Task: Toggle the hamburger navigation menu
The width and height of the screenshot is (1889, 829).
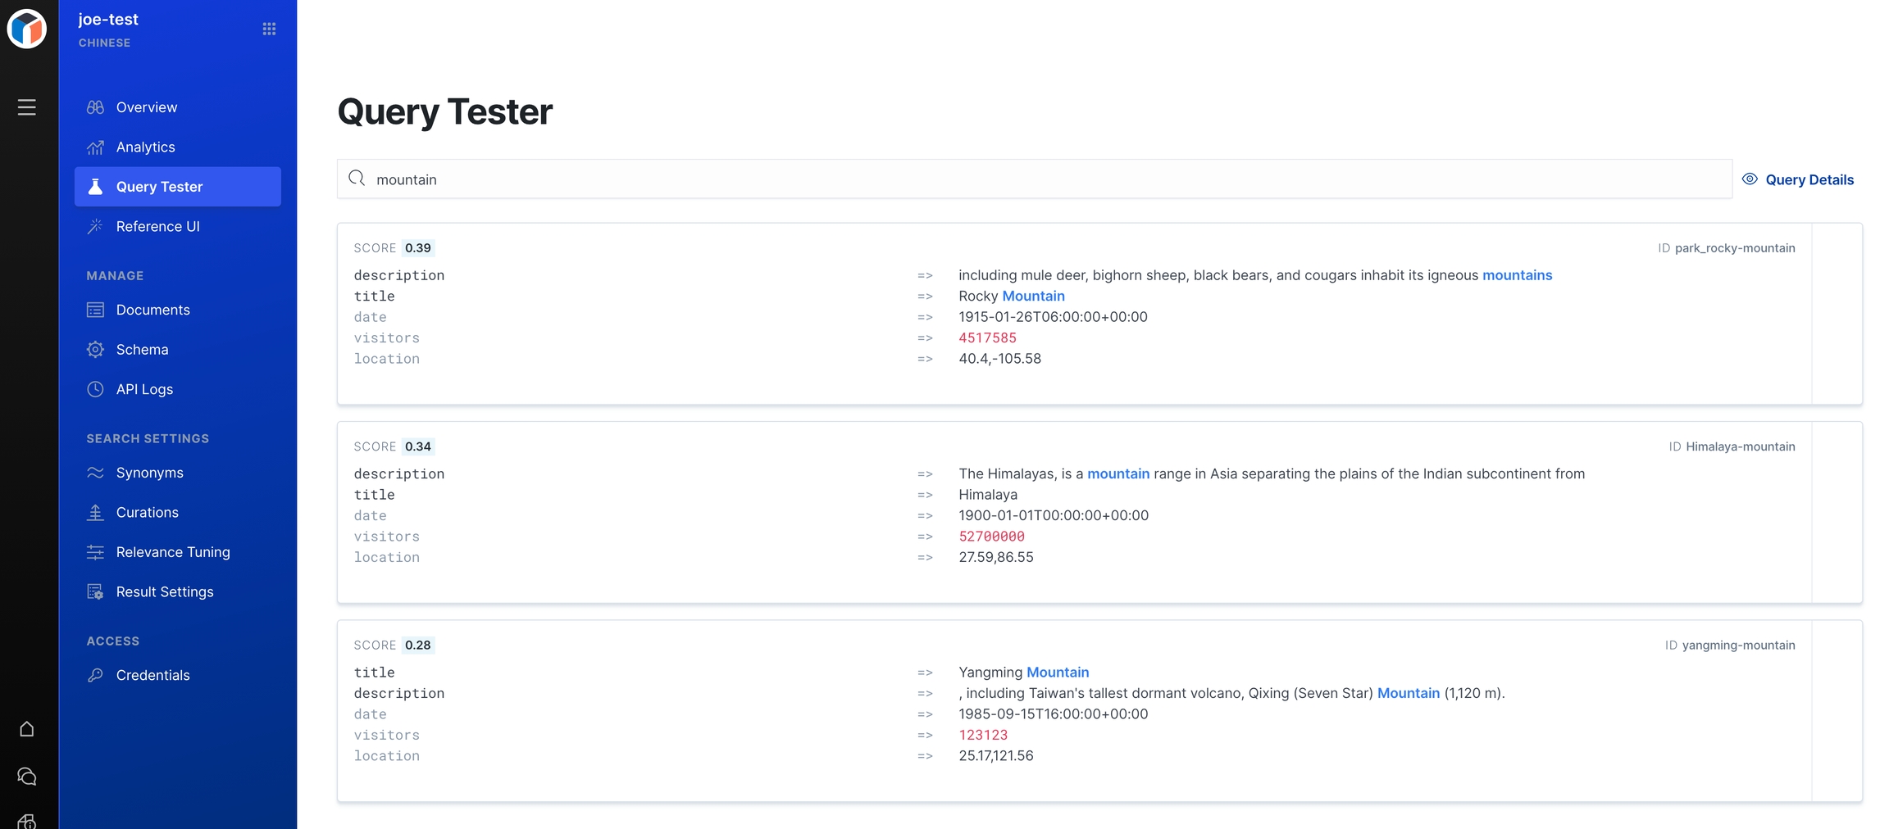Action: [27, 107]
